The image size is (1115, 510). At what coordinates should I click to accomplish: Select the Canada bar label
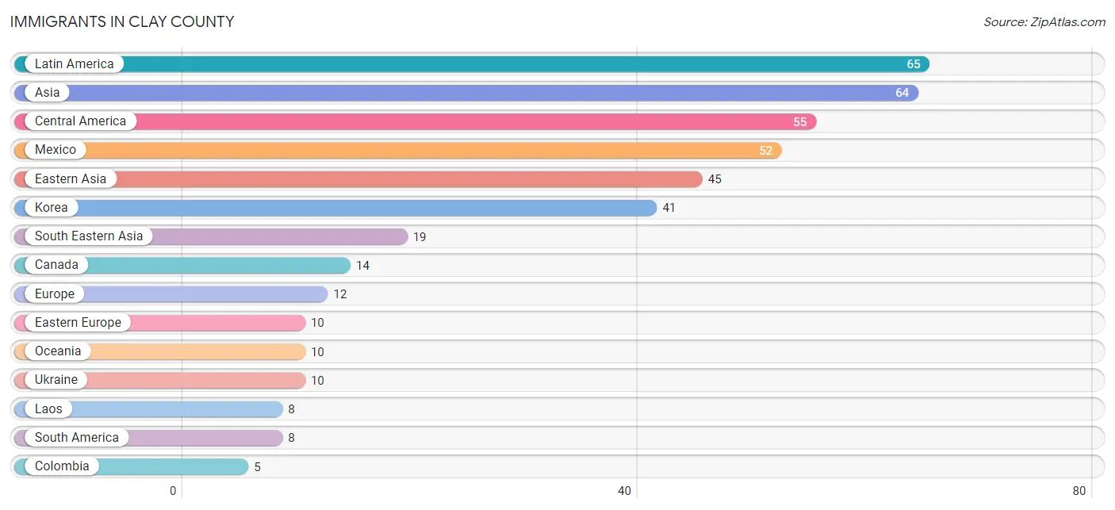tap(56, 265)
